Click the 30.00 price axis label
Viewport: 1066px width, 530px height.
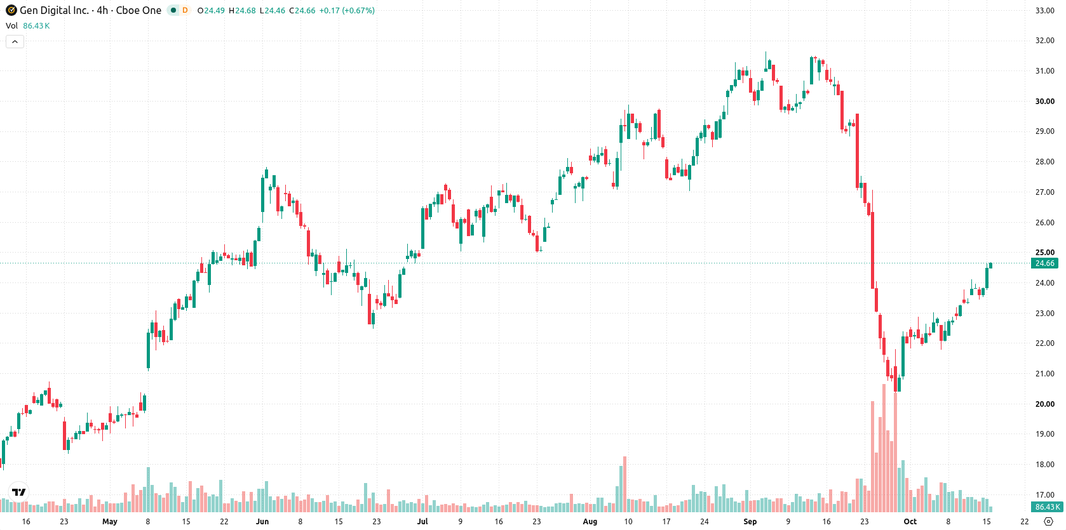[x=1045, y=101]
